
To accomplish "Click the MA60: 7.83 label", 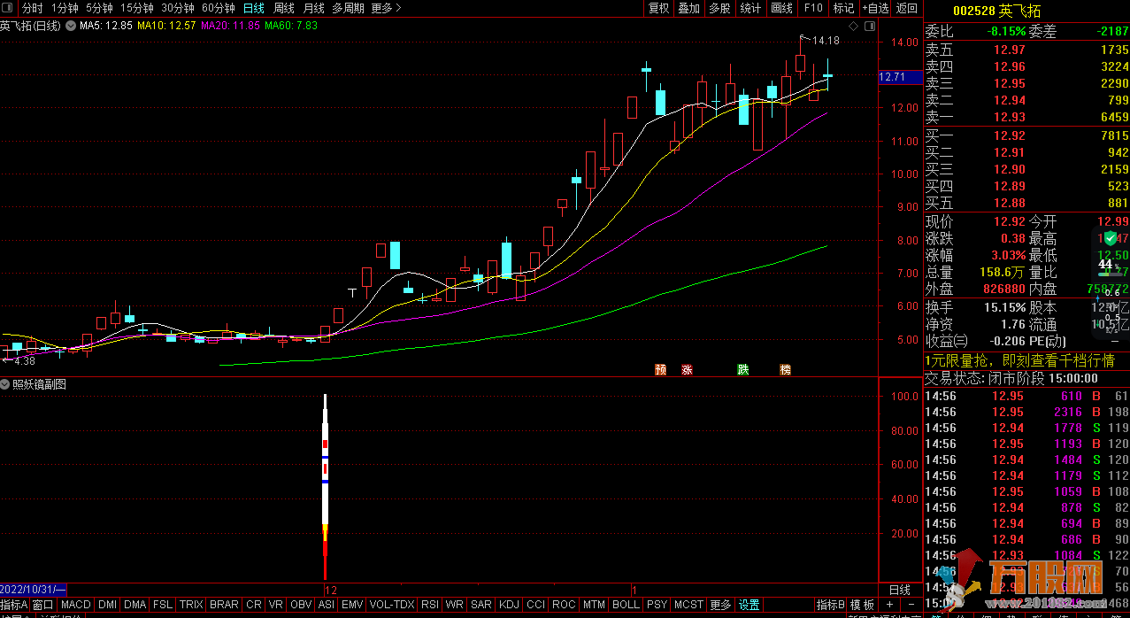I will tap(291, 26).
